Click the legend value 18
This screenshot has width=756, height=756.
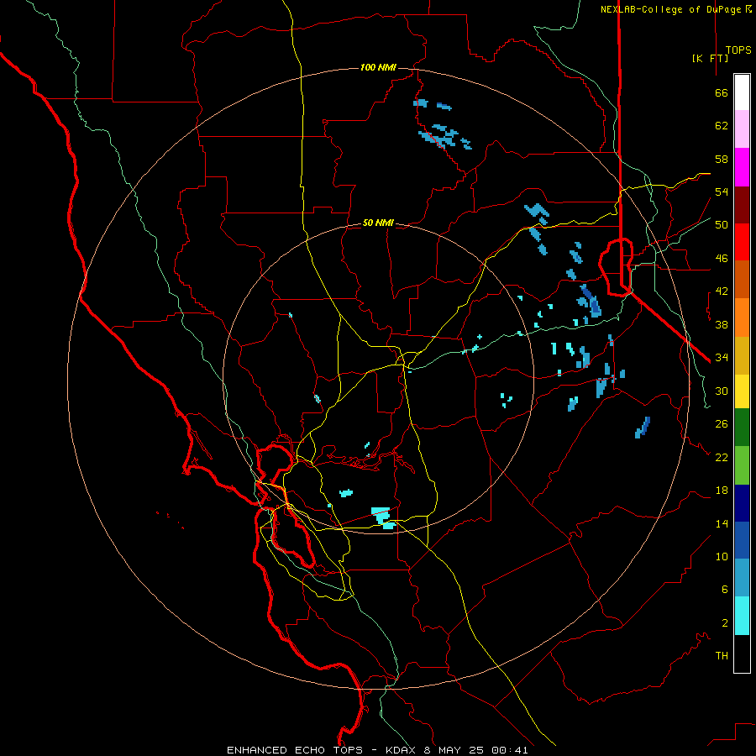[722, 491]
